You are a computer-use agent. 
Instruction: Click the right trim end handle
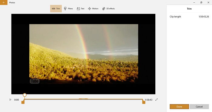pos(144,102)
